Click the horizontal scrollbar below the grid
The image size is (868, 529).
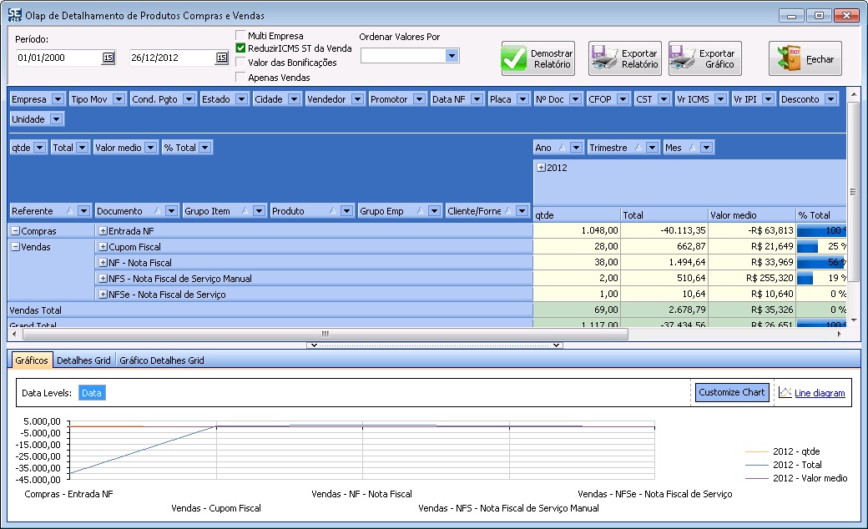tap(325, 334)
